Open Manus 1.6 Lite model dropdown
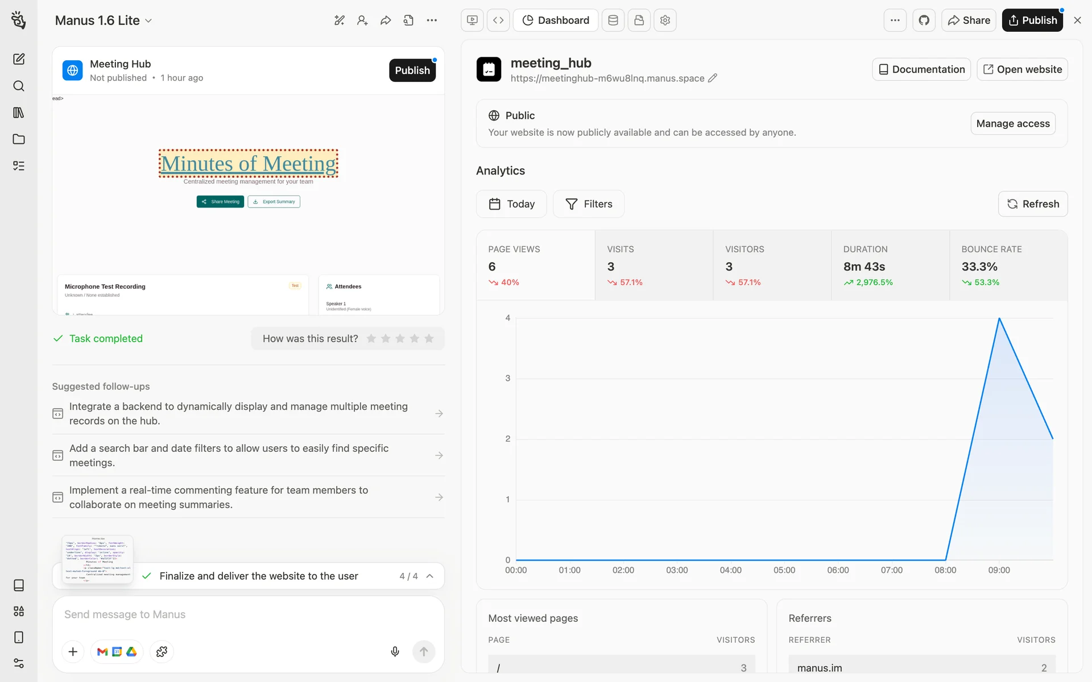Viewport: 1092px width, 682px height. [x=104, y=20]
